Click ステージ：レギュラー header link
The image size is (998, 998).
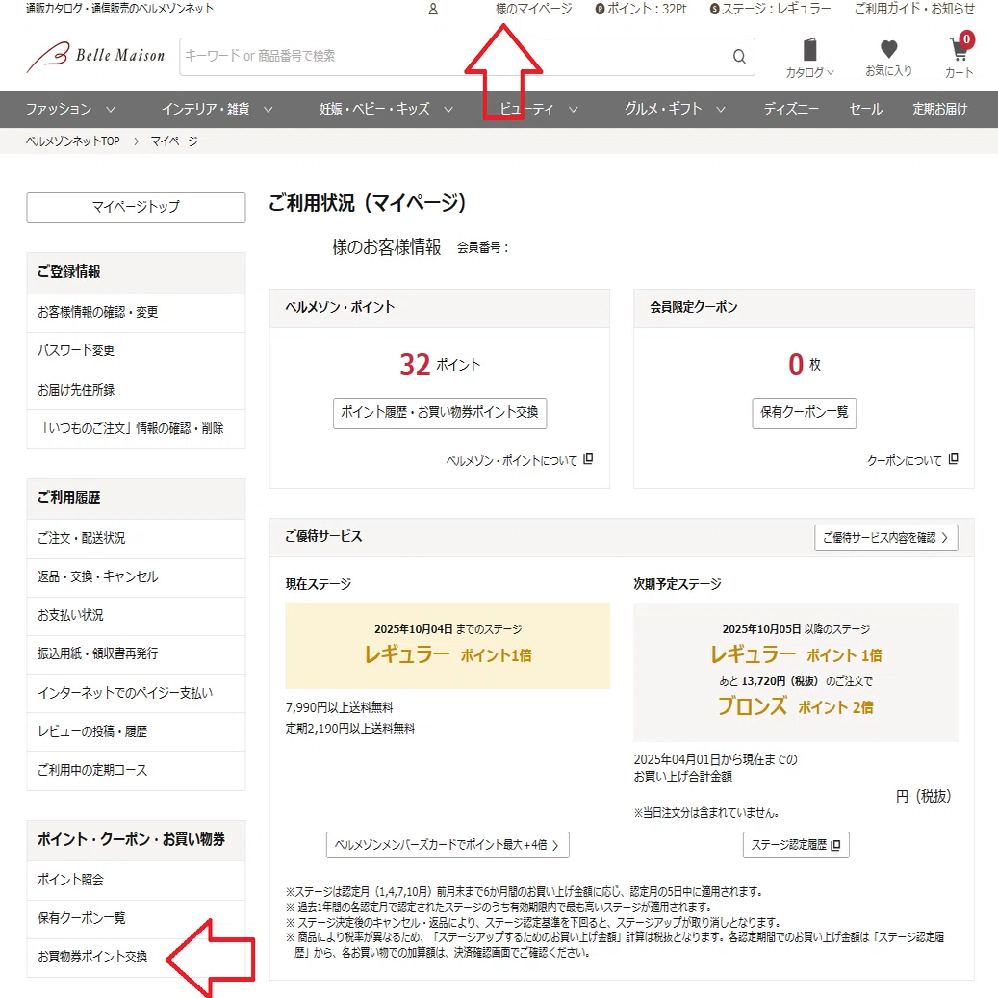pos(776,9)
